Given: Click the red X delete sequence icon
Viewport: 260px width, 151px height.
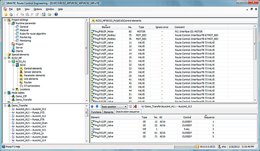Looking at the screenshot, I should point(135,107).
